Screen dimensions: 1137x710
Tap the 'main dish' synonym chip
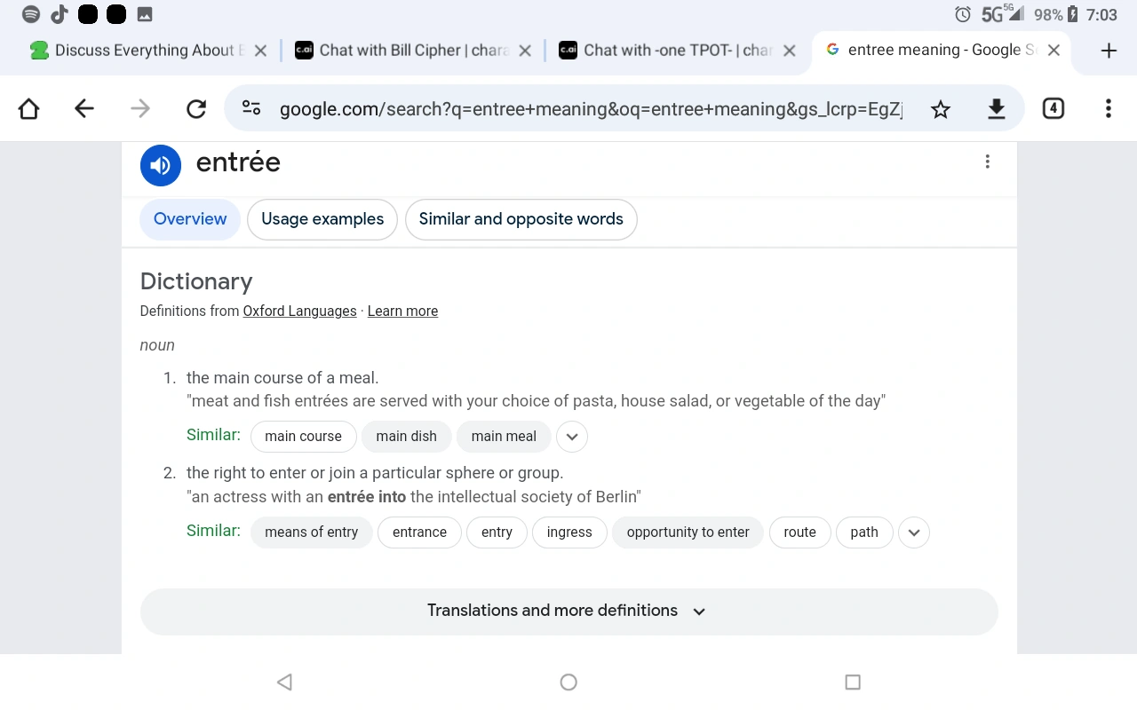pyautogui.click(x=406, y=437)
